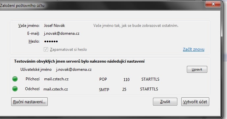Click the Testováním obvyklých jmen serverů heading
The height and width of the screenshot is (119, 227).
coord(79,61)
